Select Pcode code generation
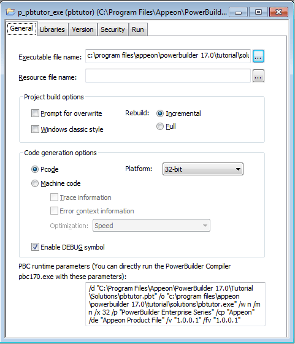This screenshot has width=295, height=344. [x=35, y=169]
